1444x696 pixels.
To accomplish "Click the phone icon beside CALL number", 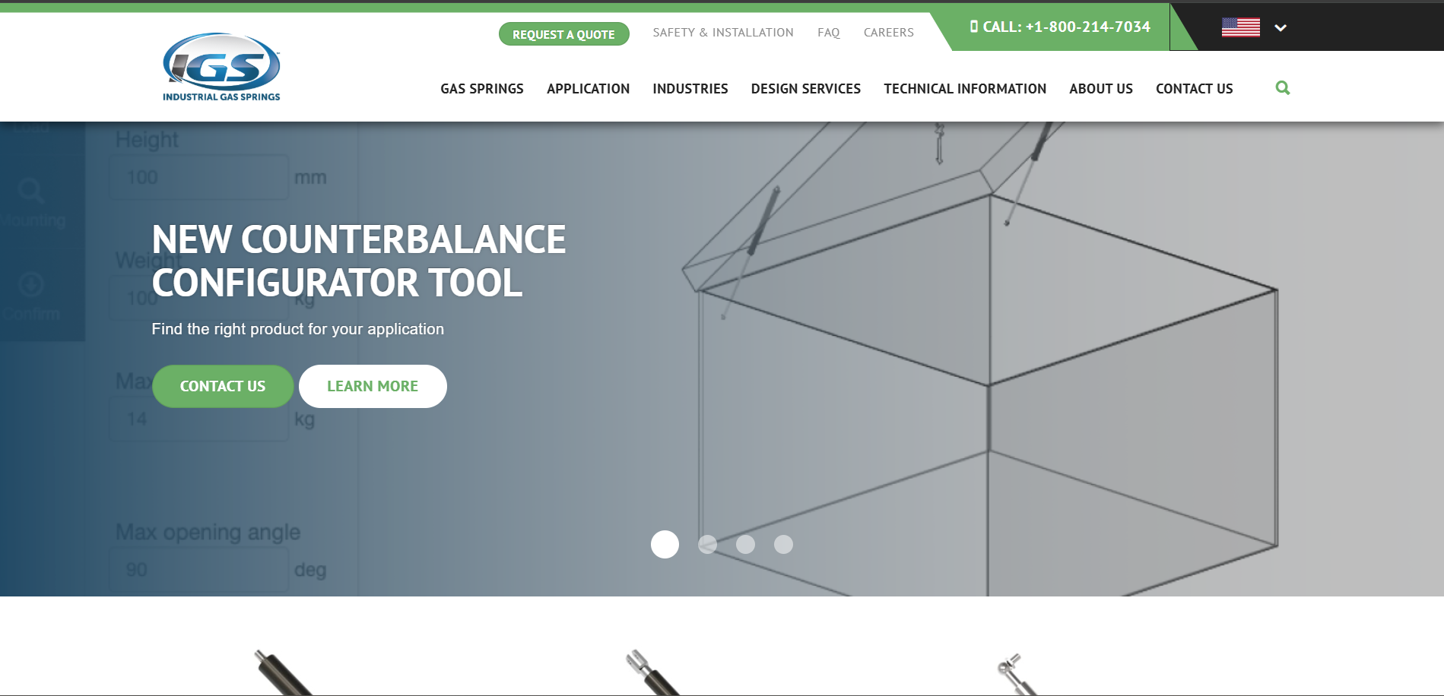I will [x=974, y=27].
